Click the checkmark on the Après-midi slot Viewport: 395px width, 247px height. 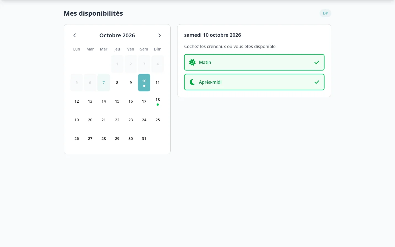click(317, 82)
